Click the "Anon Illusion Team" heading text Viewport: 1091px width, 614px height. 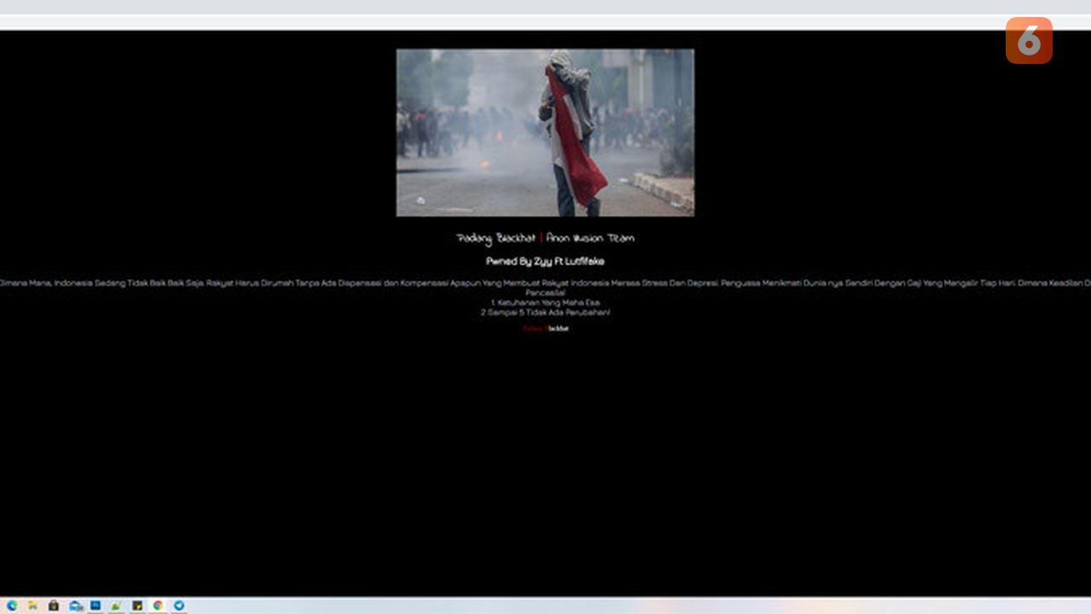coord(590,239)
